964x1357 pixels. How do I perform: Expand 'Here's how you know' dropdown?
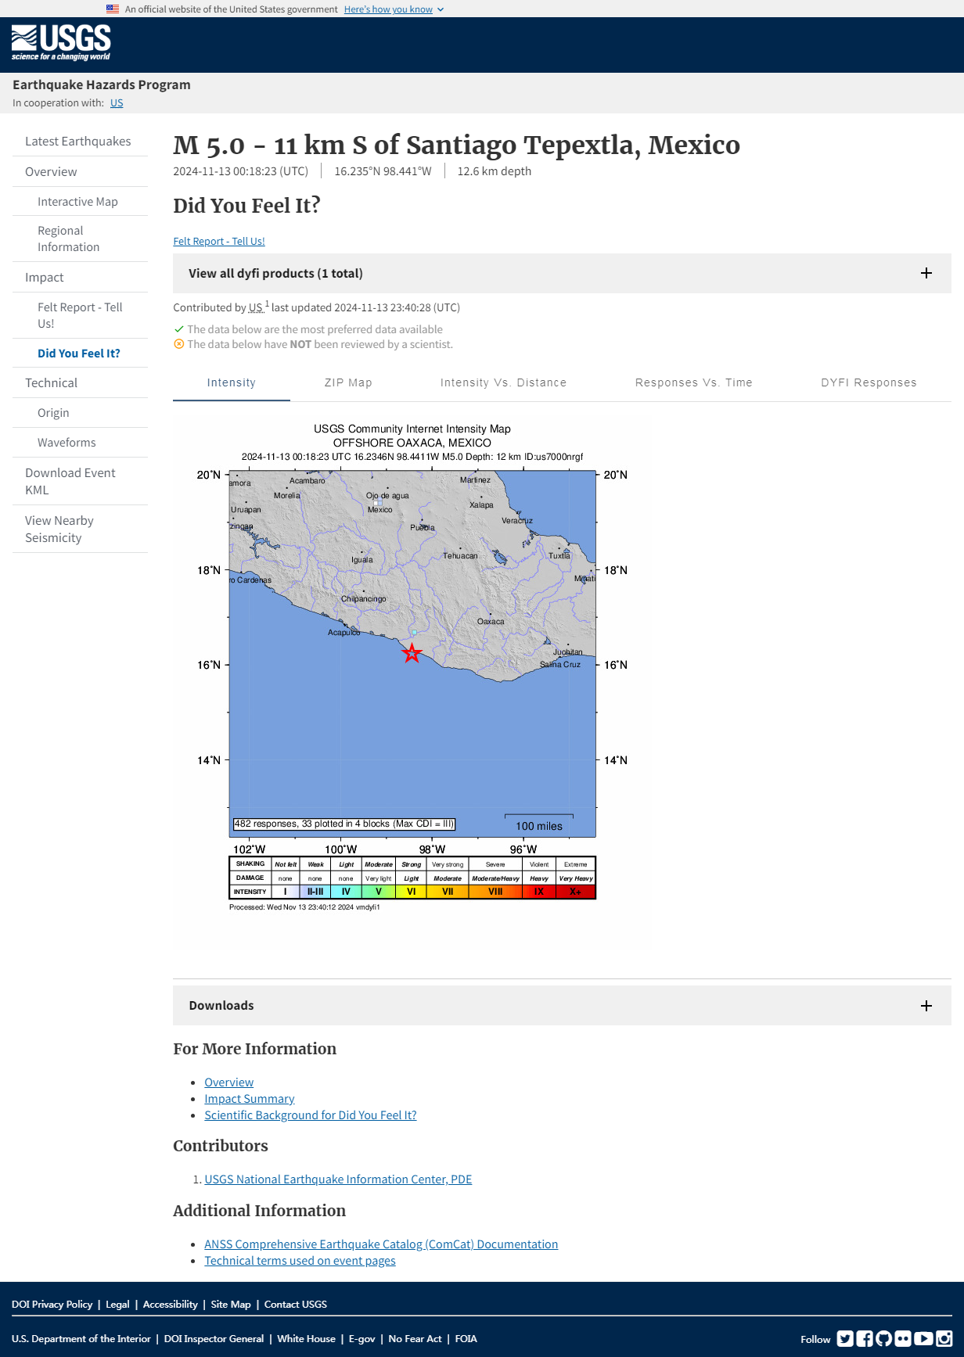pos(394,9)
